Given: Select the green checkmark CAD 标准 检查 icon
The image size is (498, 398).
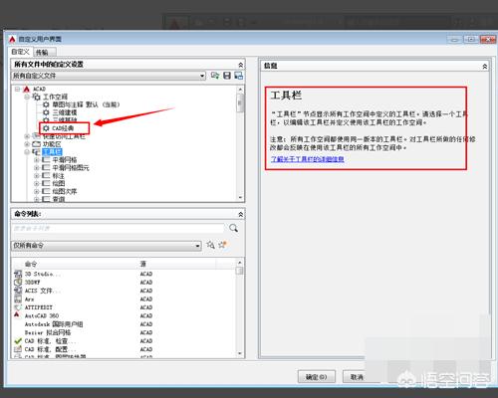Looking at the screenshot, I should click(x=18, y=341).
